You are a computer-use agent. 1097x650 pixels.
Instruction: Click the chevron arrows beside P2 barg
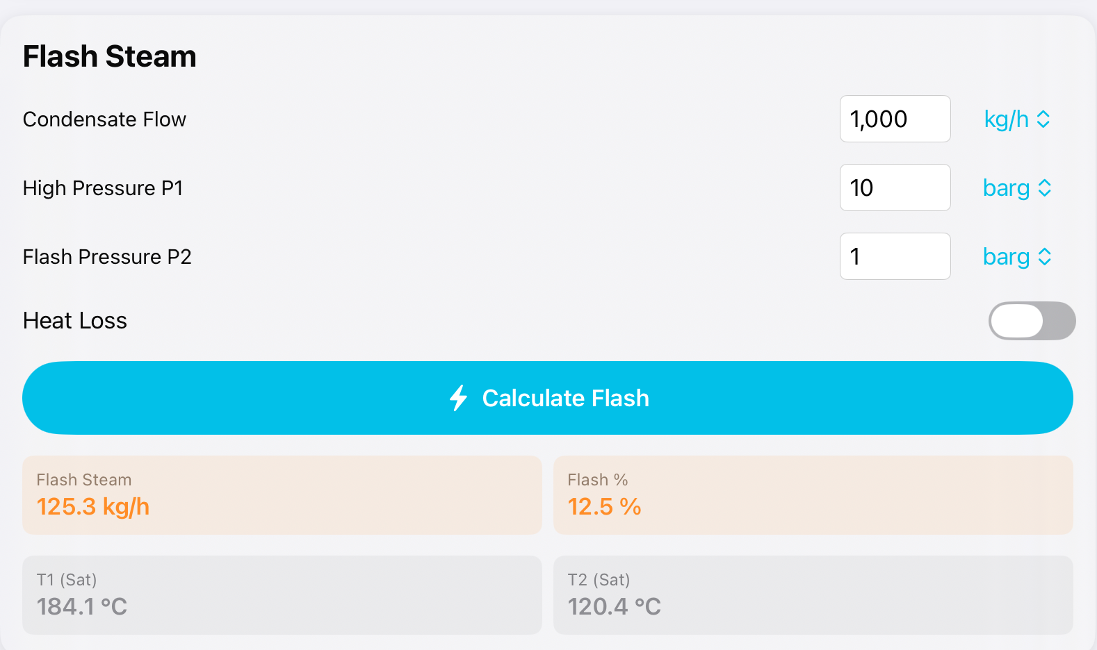[1044, 257]
